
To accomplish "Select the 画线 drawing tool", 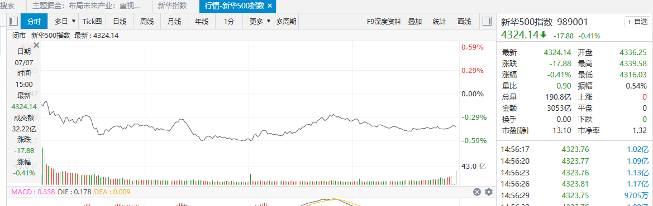I will point(464,22).
